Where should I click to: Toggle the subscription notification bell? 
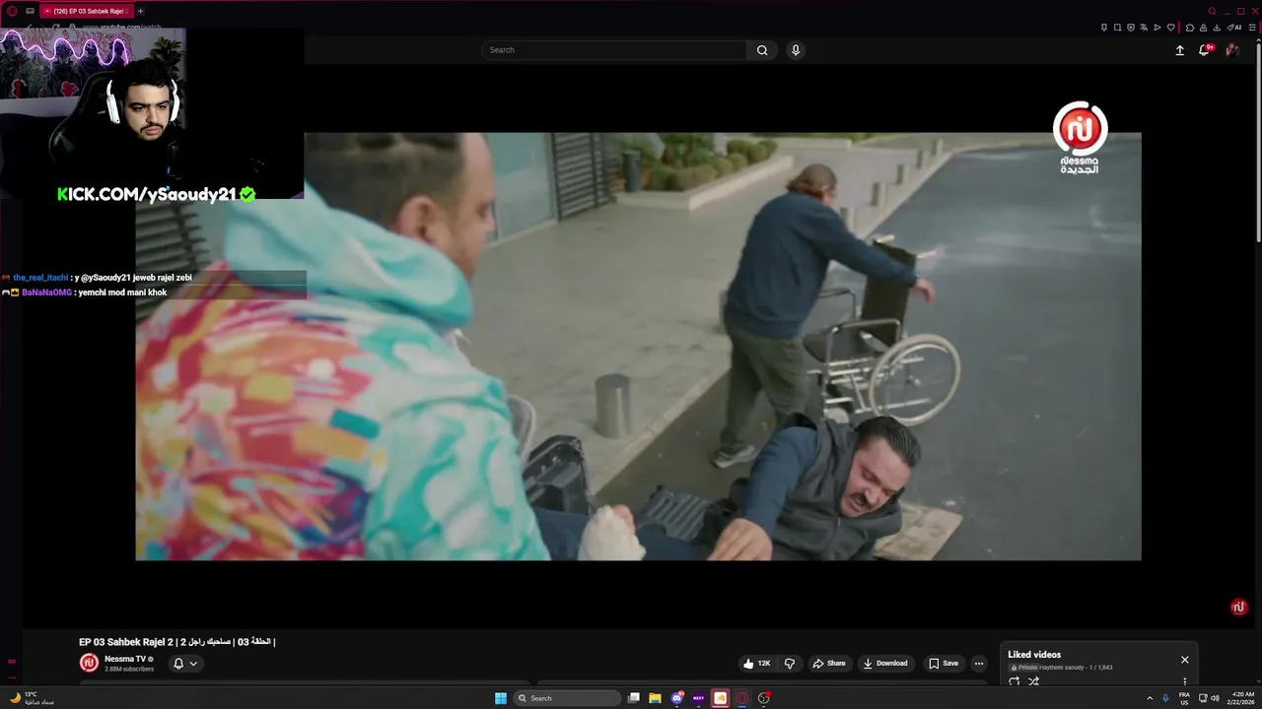tap(178, 664)
